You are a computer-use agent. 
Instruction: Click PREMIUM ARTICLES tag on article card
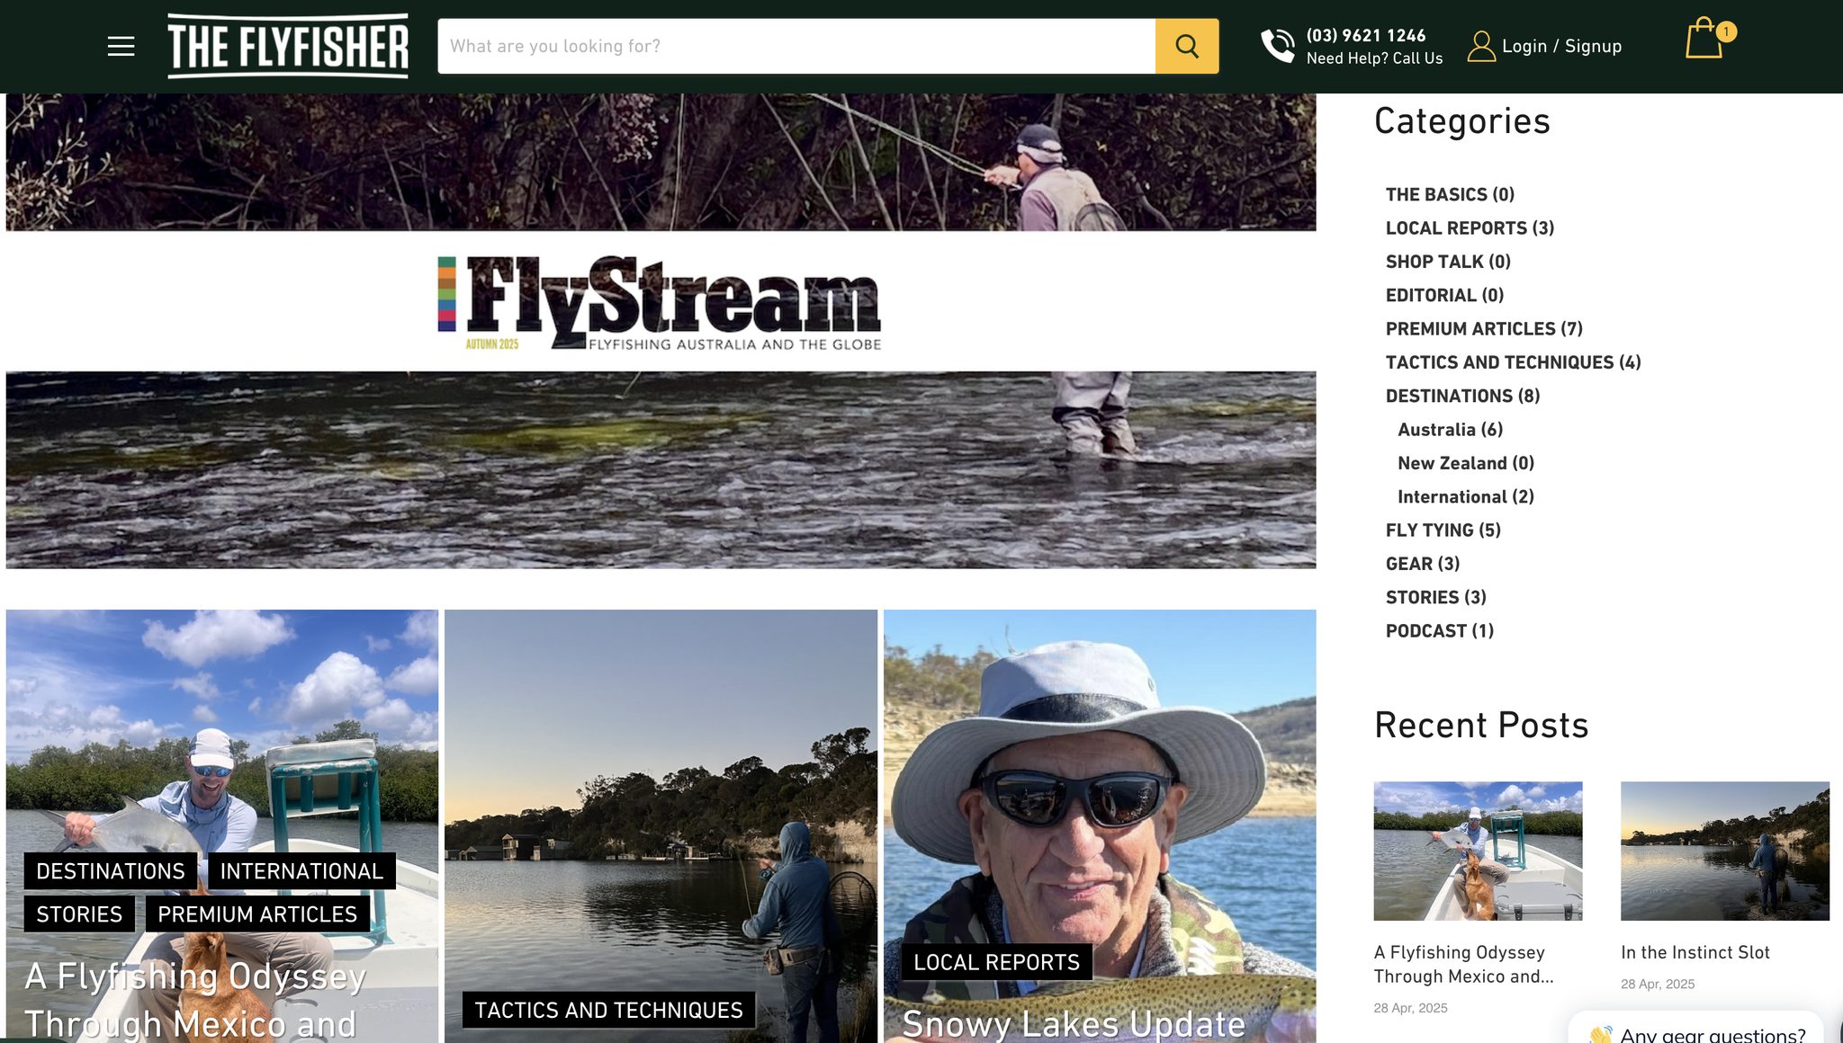pos(257,914)
